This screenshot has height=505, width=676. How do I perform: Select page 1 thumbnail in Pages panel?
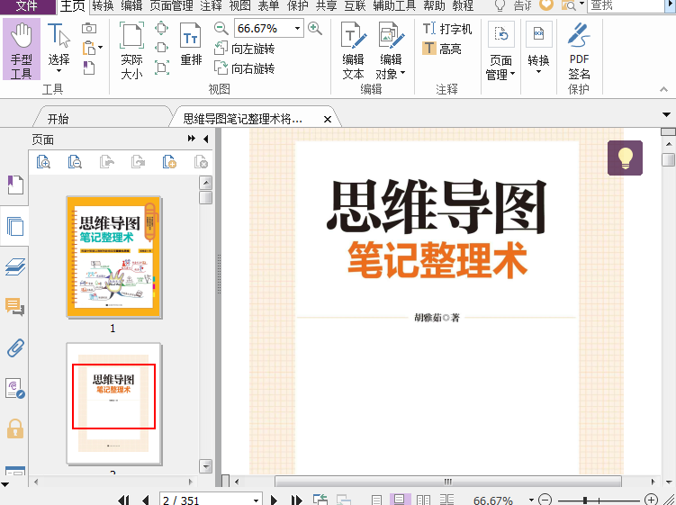click(x=113, y=256)
